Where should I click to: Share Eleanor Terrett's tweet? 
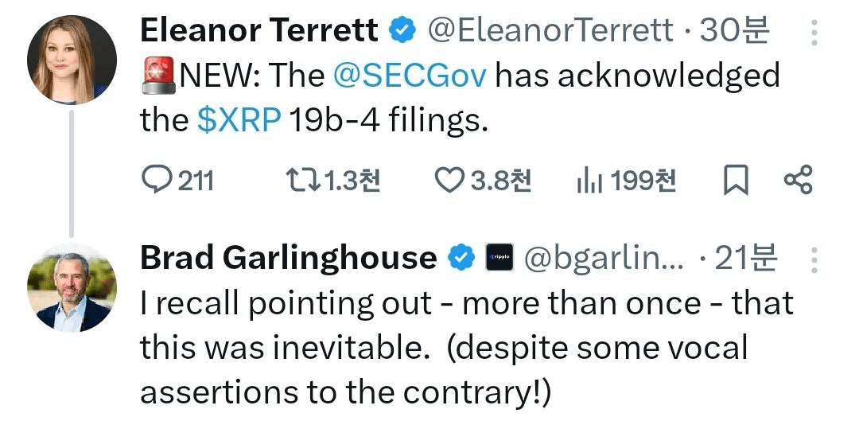[x=798, y=181]
